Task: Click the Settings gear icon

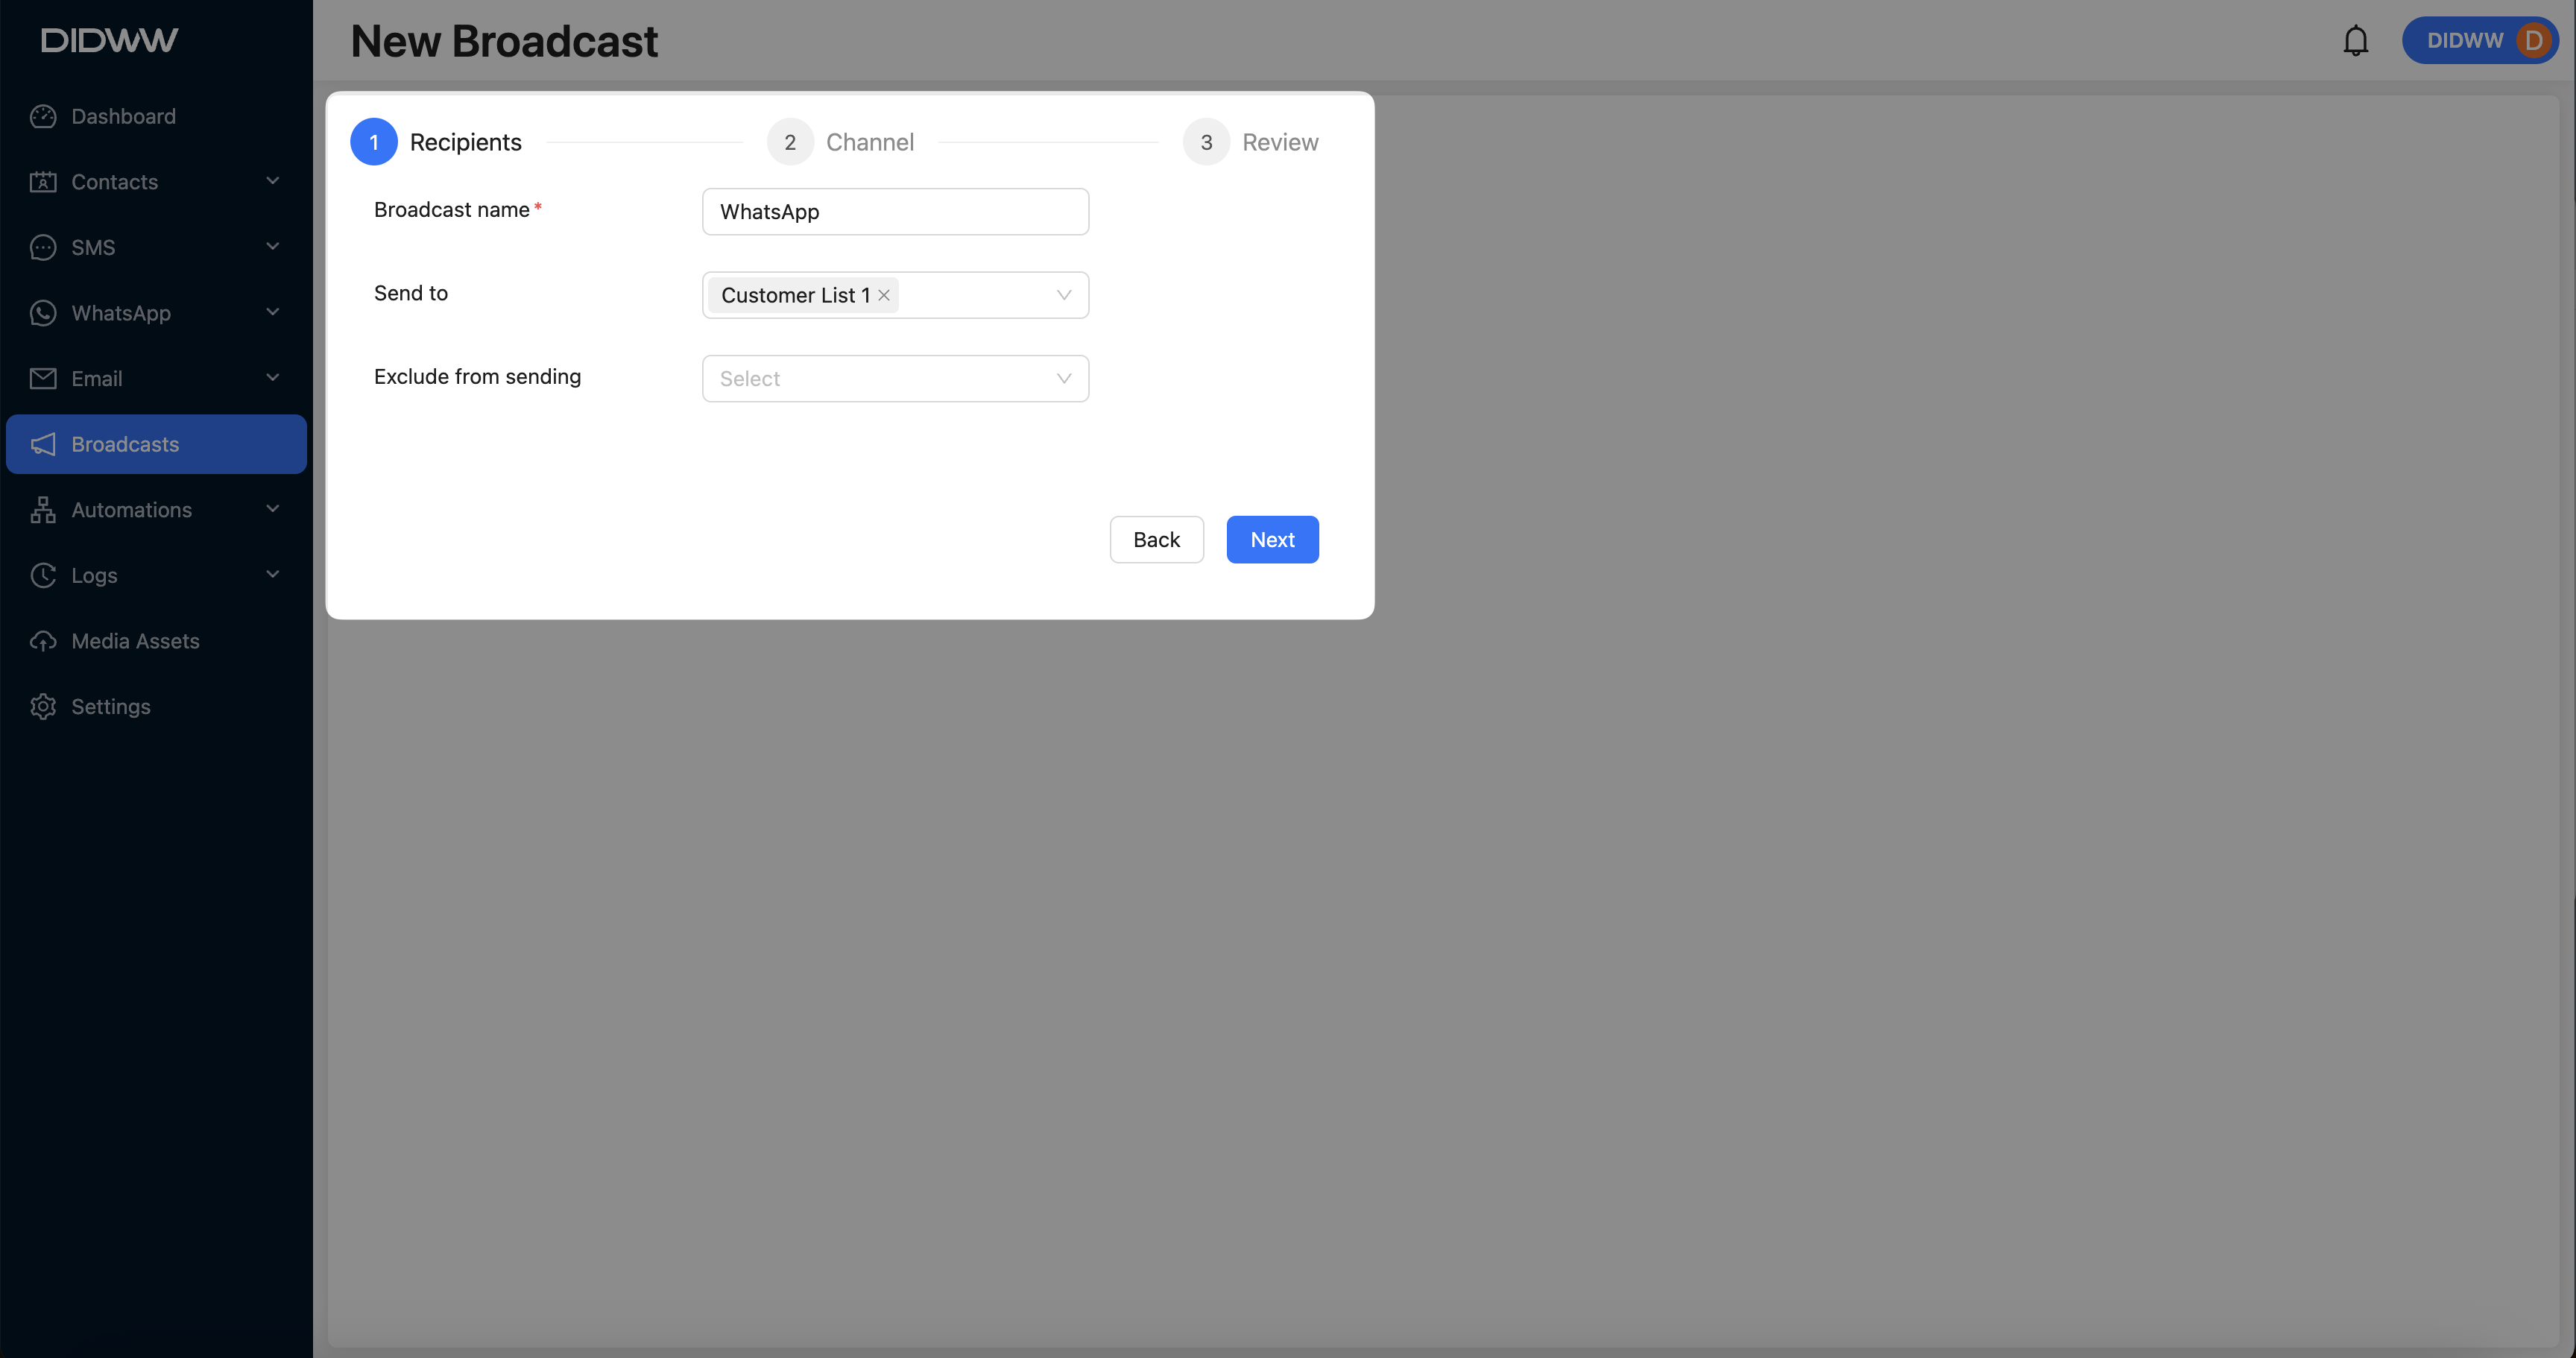Action: coord(43,707)
